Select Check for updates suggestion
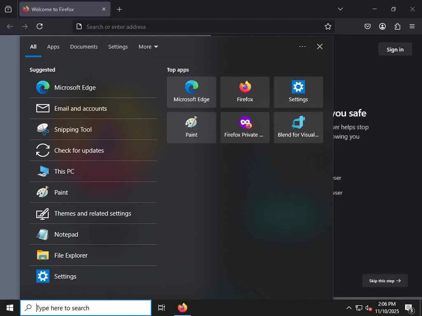This screenshot has height=316, width=422. pos(93,150)
